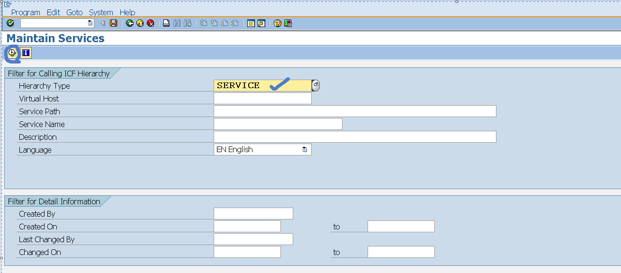Go back using the green Back arrow icon
The width and height of the screenshot is (621, 273).
tap(129, 23)
